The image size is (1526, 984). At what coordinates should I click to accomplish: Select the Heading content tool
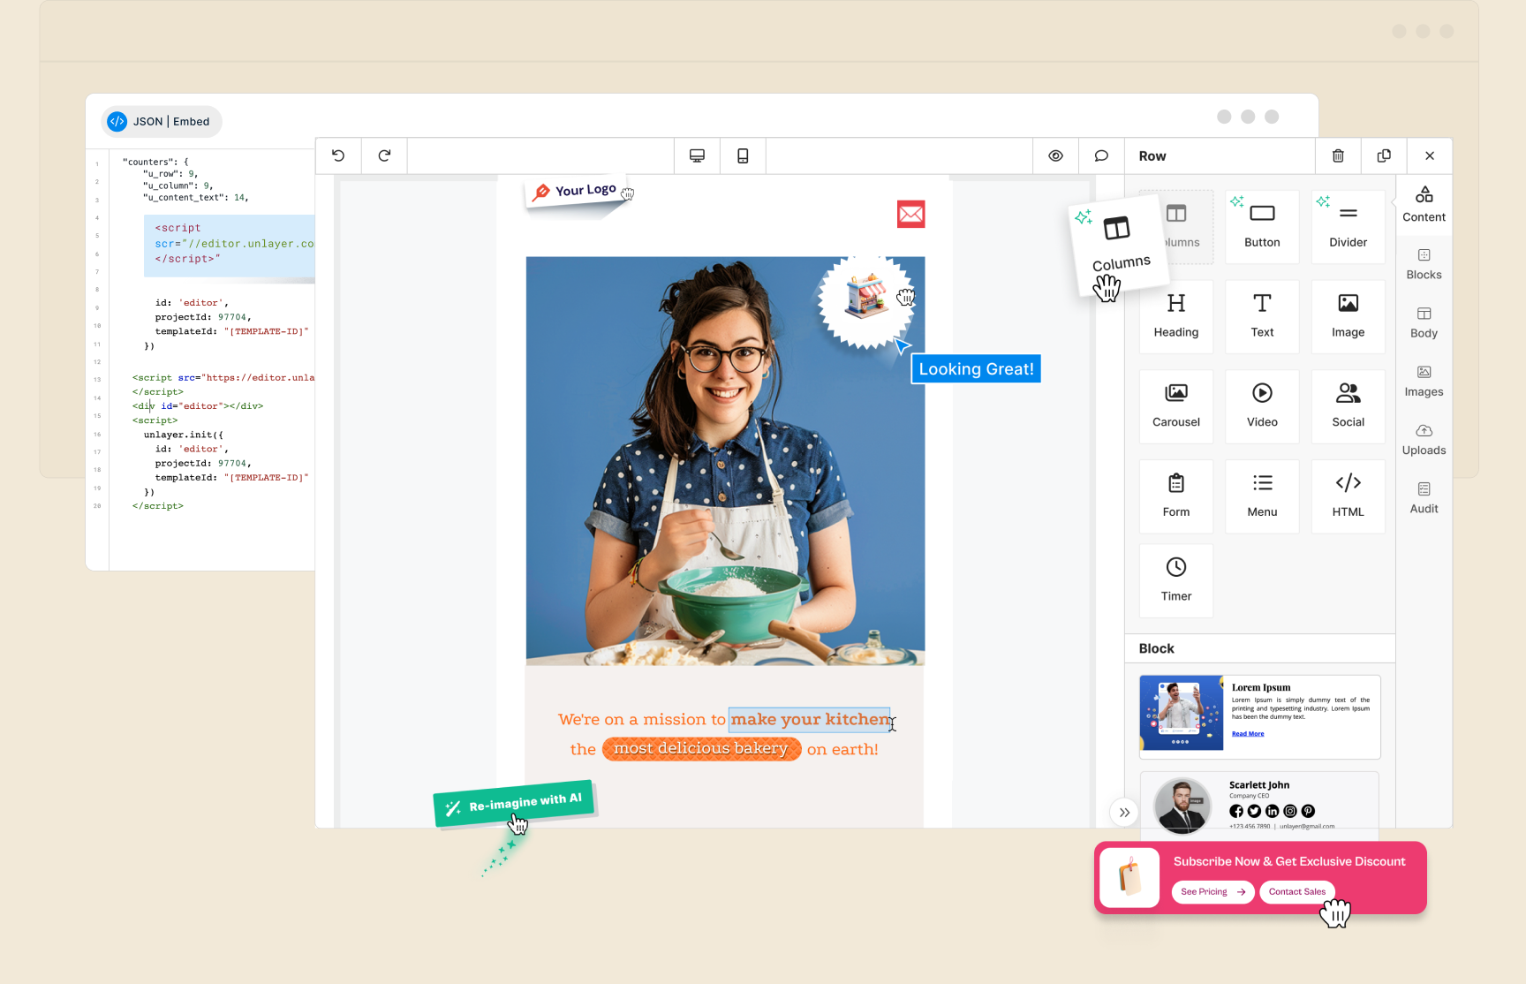[1176, 316]
